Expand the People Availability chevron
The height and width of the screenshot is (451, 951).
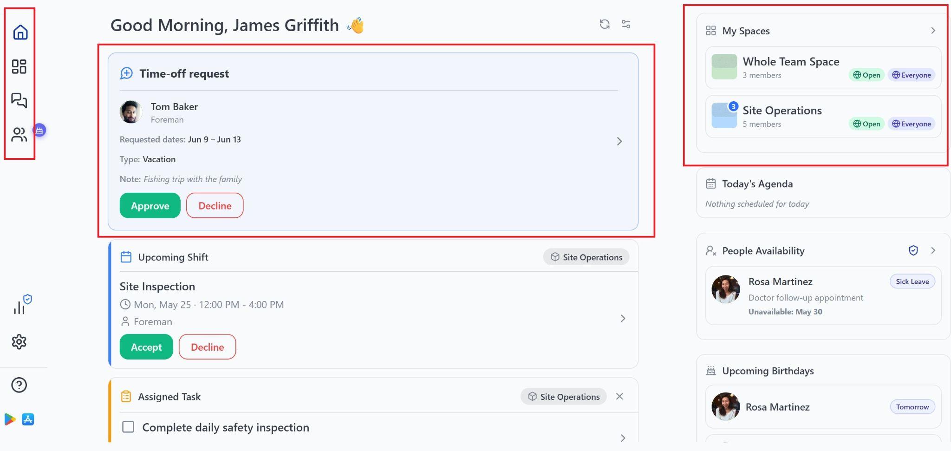tap(933, 250)
